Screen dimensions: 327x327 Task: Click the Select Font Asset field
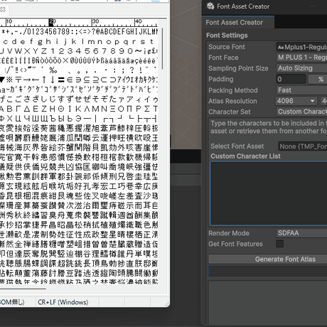[302, 146]
